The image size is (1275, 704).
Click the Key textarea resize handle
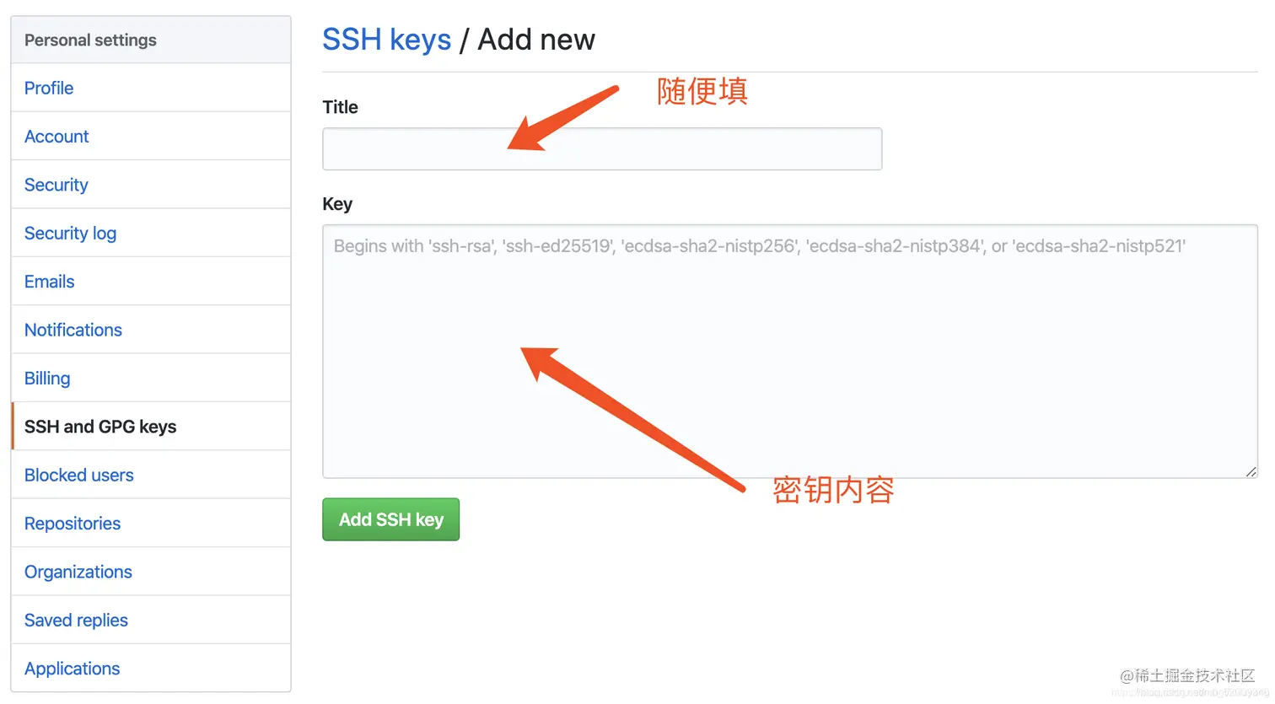click(1251, 472)
